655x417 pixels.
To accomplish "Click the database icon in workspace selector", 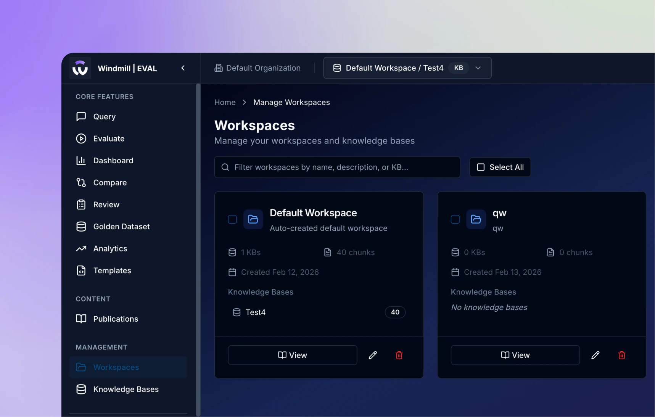I will pos(337,68).
